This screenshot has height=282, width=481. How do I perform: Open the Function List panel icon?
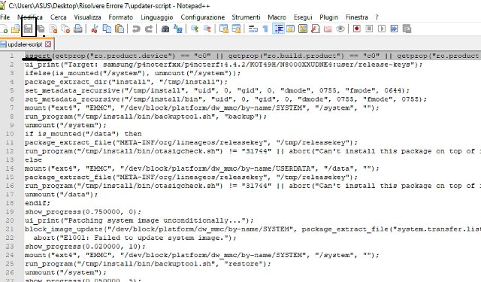coord(316,29)
